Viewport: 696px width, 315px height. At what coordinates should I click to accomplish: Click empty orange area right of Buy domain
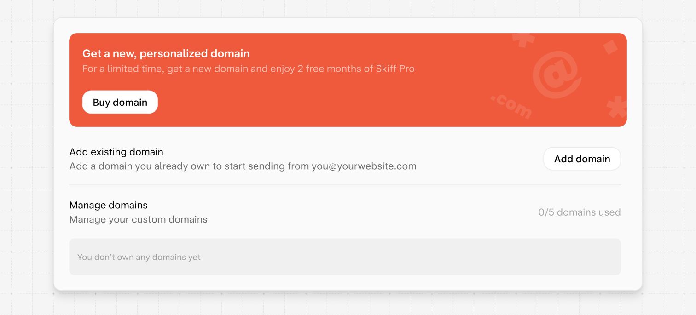322,102
